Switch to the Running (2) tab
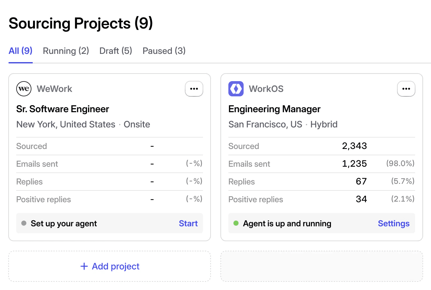Viewport: 431px width, 290px height. pyautogui.click(x=66, y=51)
